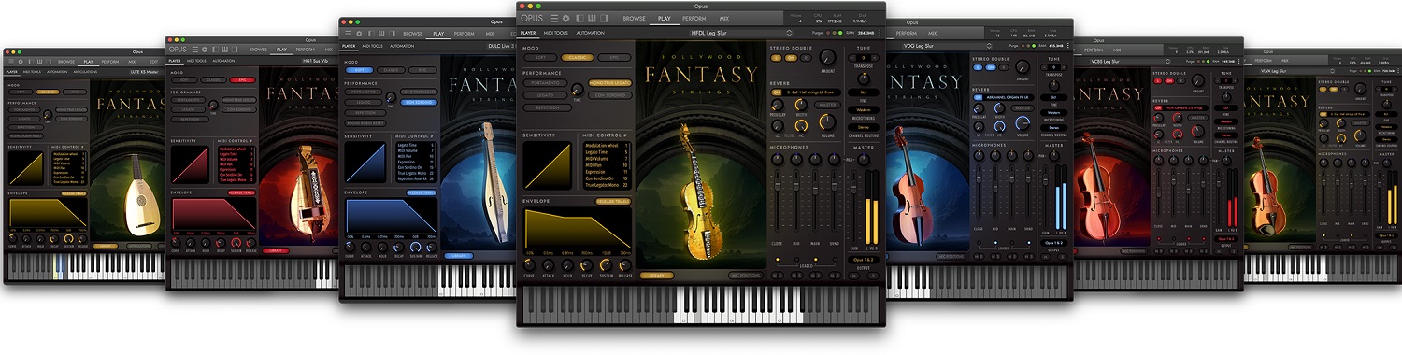Move the Main microphone fader in front window

click(815, 187)
